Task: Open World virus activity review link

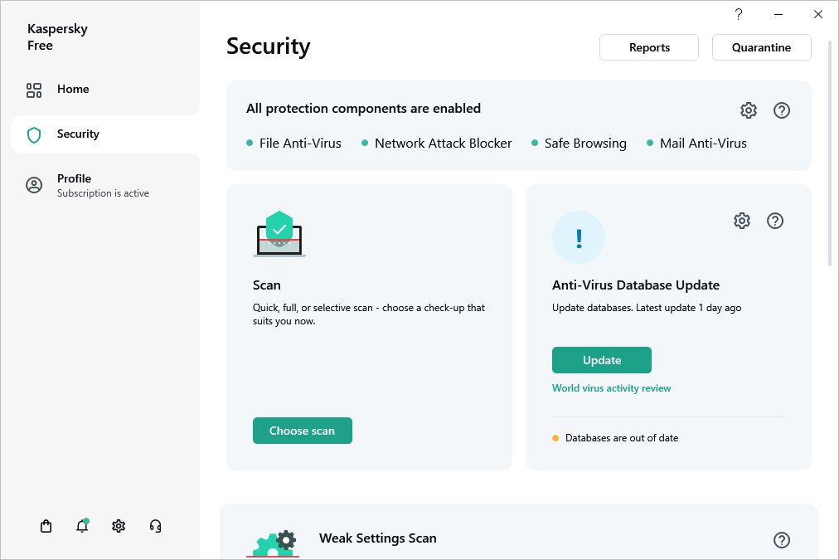Action: 611,388
